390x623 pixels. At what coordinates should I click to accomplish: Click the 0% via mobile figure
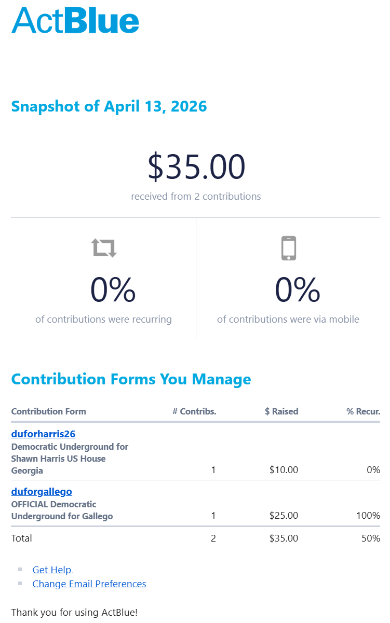297,289
